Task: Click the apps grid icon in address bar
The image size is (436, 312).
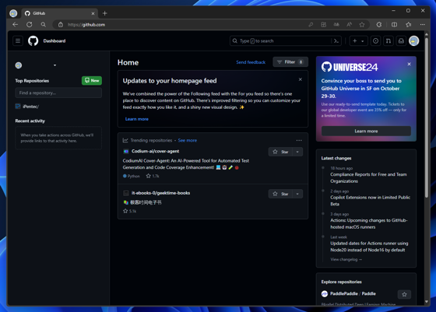Action: (323, 25)
